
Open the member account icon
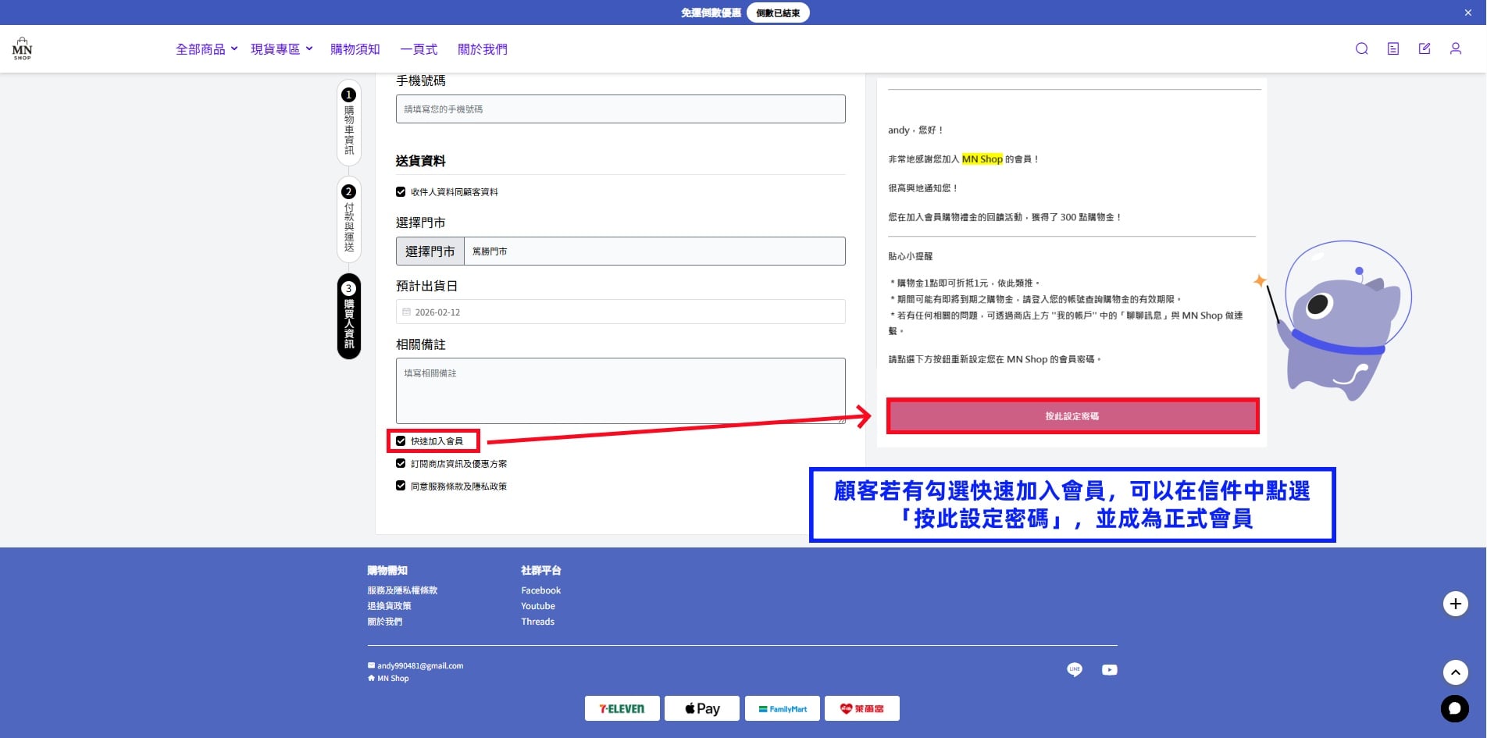coord(1455,48)
